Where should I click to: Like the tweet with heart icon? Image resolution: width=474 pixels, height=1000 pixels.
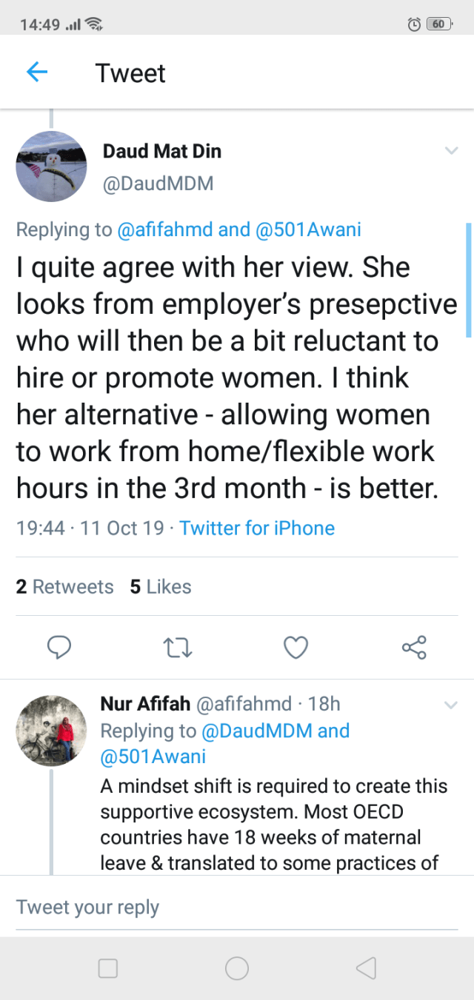(x=296, y=648)
